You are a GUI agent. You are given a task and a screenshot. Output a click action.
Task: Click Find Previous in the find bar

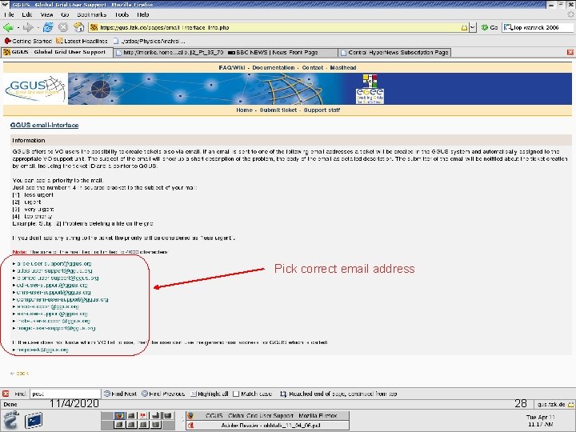(x=163, y=394)
